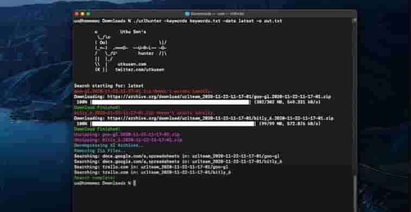Click "Download Finished!" below the bitly_6 progress bar
The width and height of the screenshot is (411, 212).
coord(98,129)
